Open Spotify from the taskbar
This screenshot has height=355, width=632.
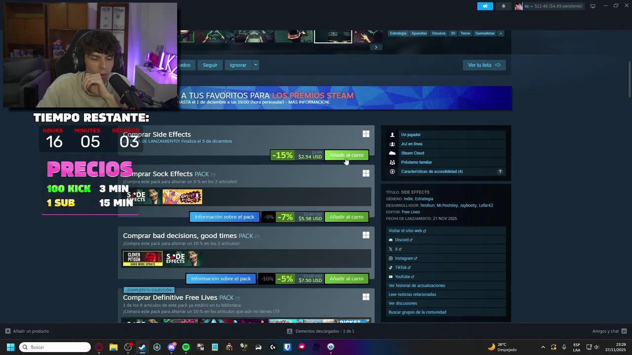(x=186, y=347)
